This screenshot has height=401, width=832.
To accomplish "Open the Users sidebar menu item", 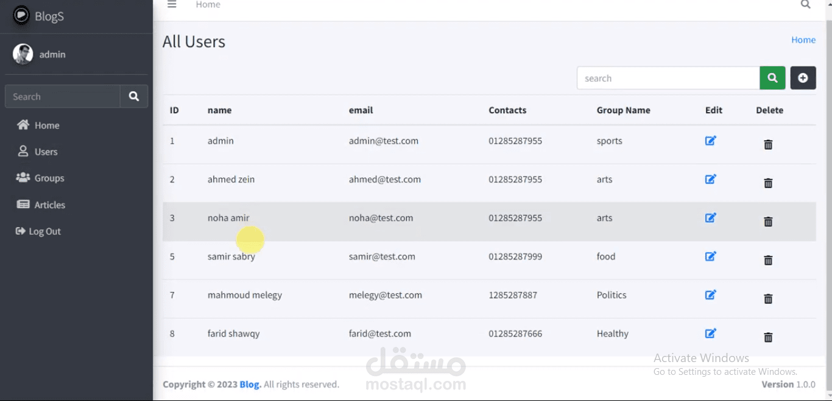I will (46, 152).
